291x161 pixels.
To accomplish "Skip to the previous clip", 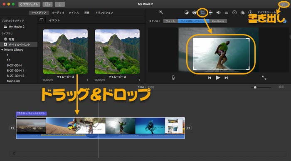I will [x=210, y=78].
